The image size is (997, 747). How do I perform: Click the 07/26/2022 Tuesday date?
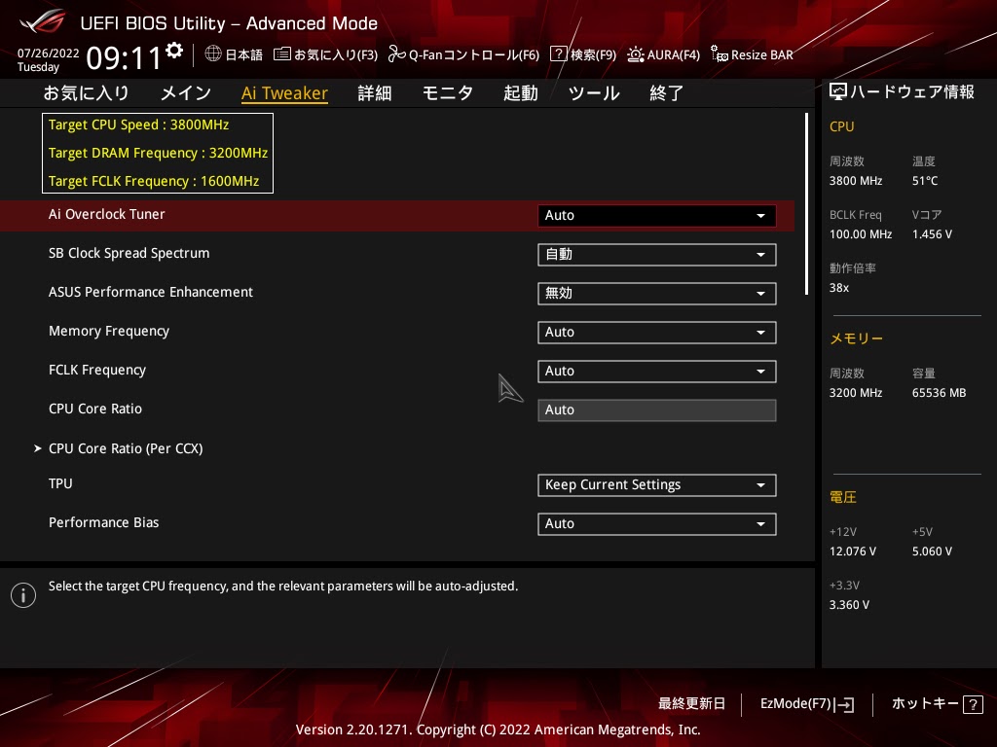tap(48, 59)
